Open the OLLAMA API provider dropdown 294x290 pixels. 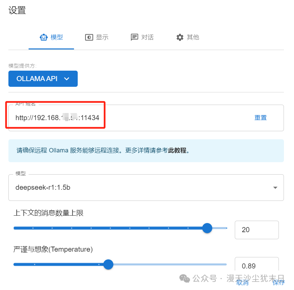point(43,78)
